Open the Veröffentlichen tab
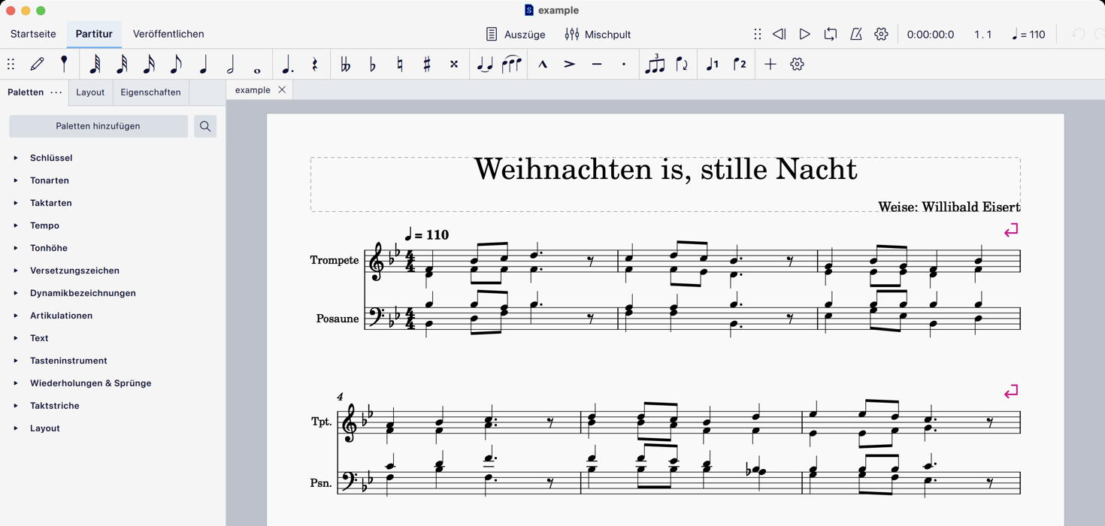The image size is (1105, 526). click(x=168, y=34)
